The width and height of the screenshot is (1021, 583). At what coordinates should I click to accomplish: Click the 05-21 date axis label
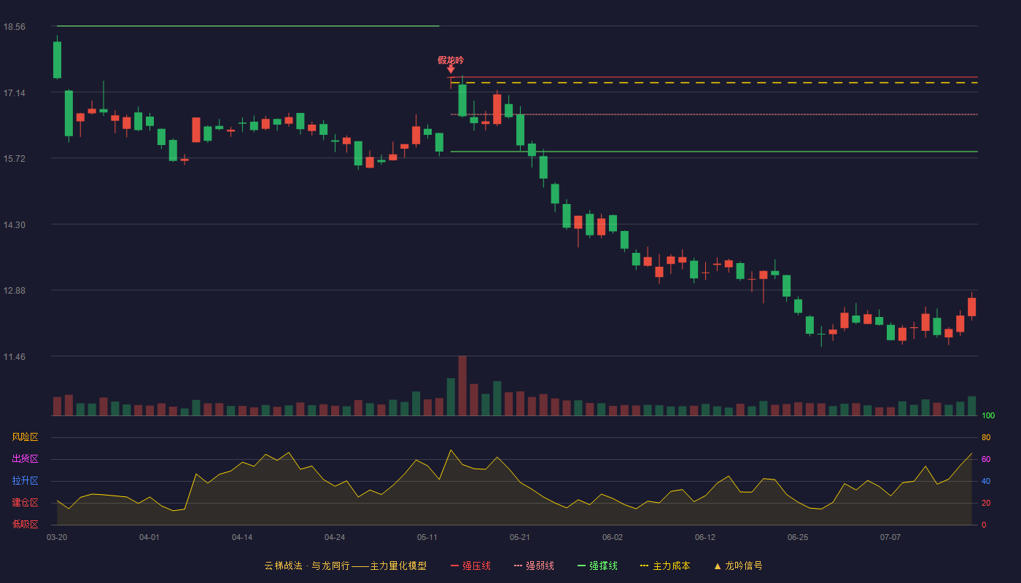tap(520, 537)
